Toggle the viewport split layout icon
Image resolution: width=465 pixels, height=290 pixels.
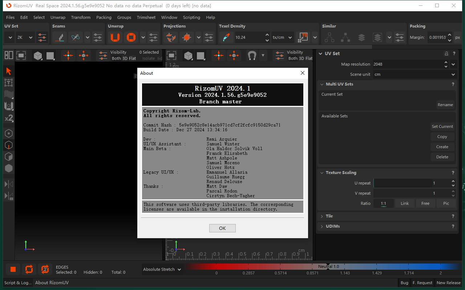9,55
